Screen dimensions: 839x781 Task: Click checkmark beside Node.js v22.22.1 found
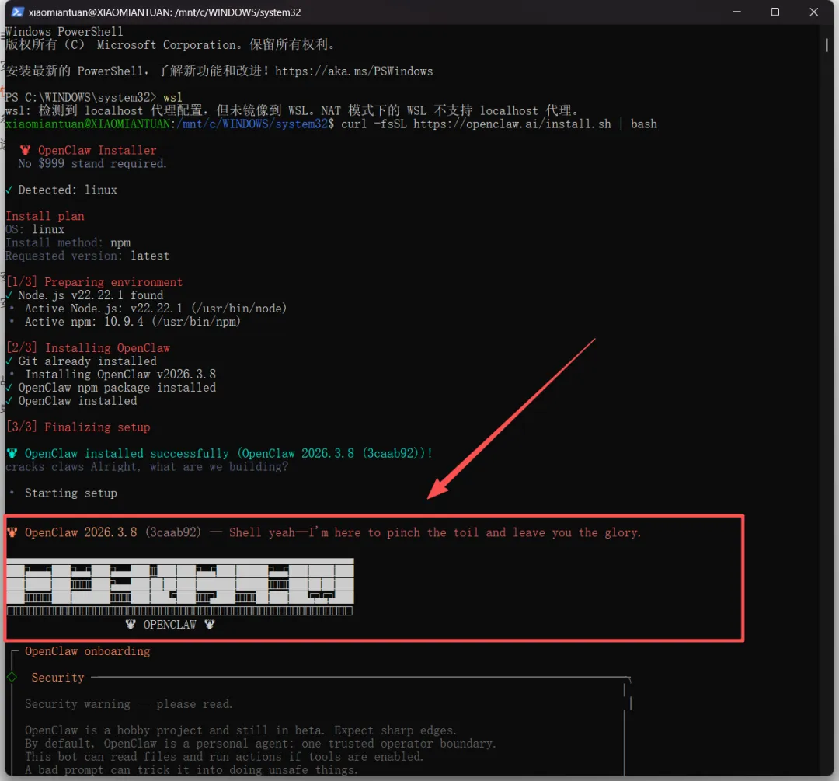click(x=9, y=295)
